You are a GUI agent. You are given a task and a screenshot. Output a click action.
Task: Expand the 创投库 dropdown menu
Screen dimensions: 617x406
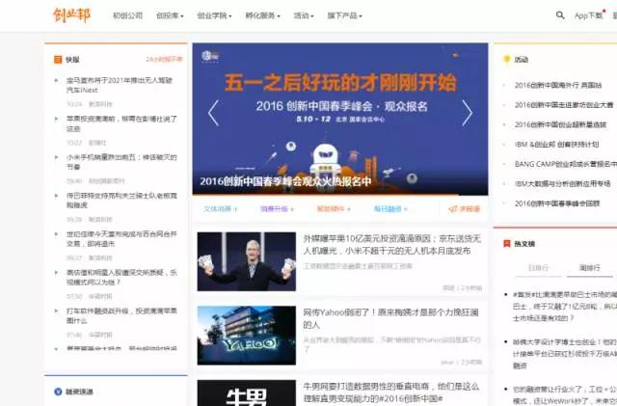point(170,15)
